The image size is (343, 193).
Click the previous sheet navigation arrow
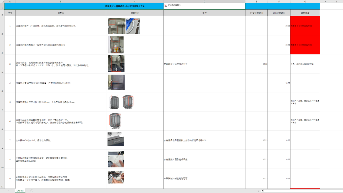tap(4, 191)
